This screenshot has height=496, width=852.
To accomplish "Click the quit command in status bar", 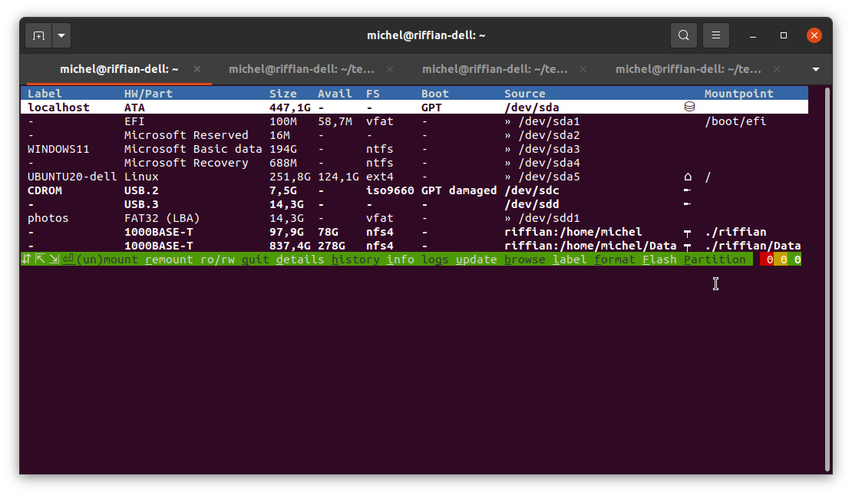I will point(256,260).
